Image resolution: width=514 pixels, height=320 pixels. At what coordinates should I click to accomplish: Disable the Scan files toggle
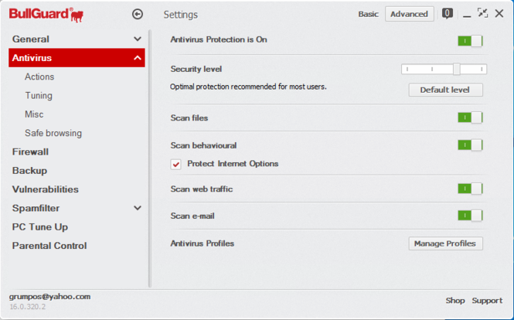470,117
